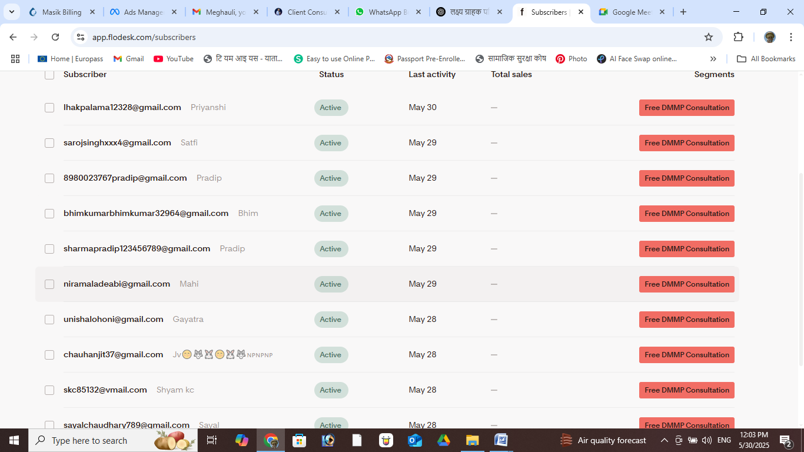Screen dimensions: 804x452
Task: Tick the checkbox beside niramaladeabi@gmail.com
Action: 49,284
